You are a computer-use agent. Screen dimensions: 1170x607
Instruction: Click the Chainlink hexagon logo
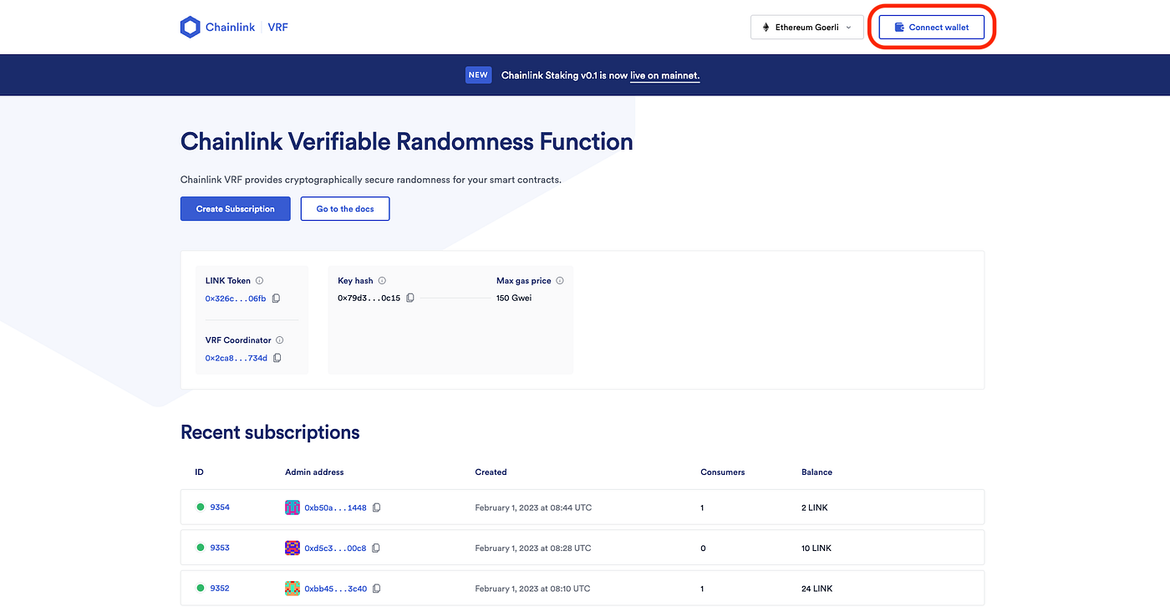(x=191, y=28)
